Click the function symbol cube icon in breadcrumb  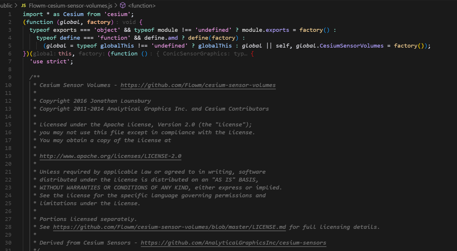123,6
